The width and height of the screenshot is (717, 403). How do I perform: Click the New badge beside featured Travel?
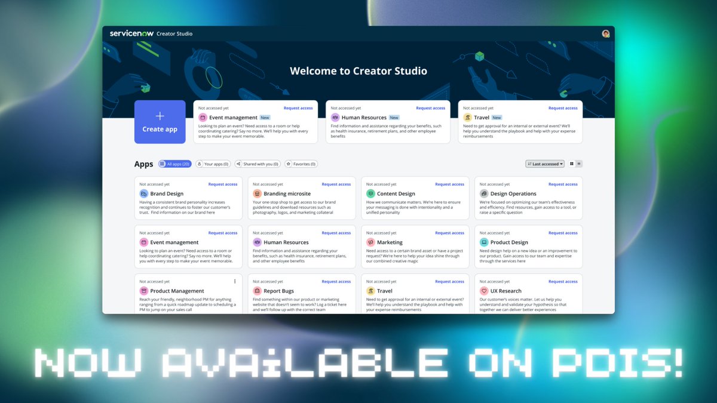(497, 118)
